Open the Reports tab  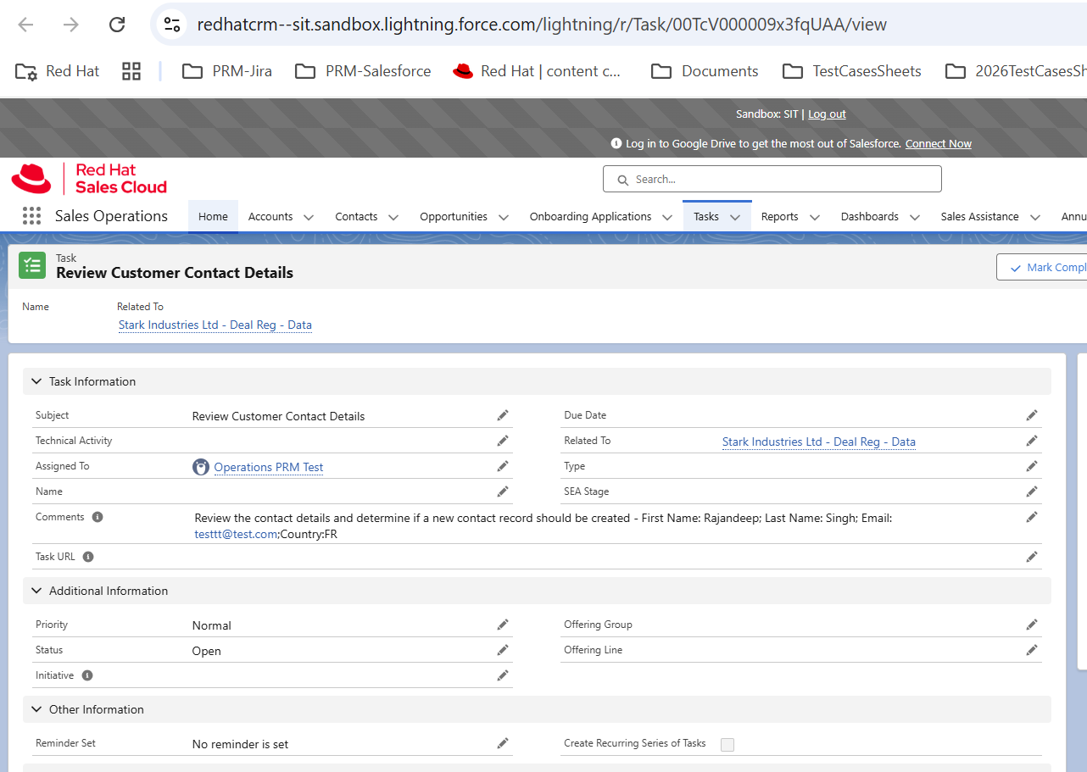(779, 216)
